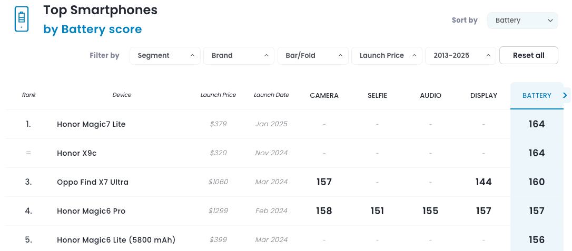Click the right arrow next to BATTERY column
Screen dimensions: 572x251
(x=565, y=95)
